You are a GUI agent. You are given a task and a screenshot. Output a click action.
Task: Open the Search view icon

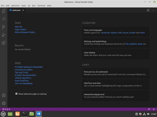[4, 19]
